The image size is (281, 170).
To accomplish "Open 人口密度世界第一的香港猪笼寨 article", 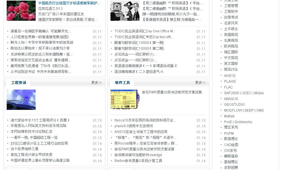I will coord(40,37).
